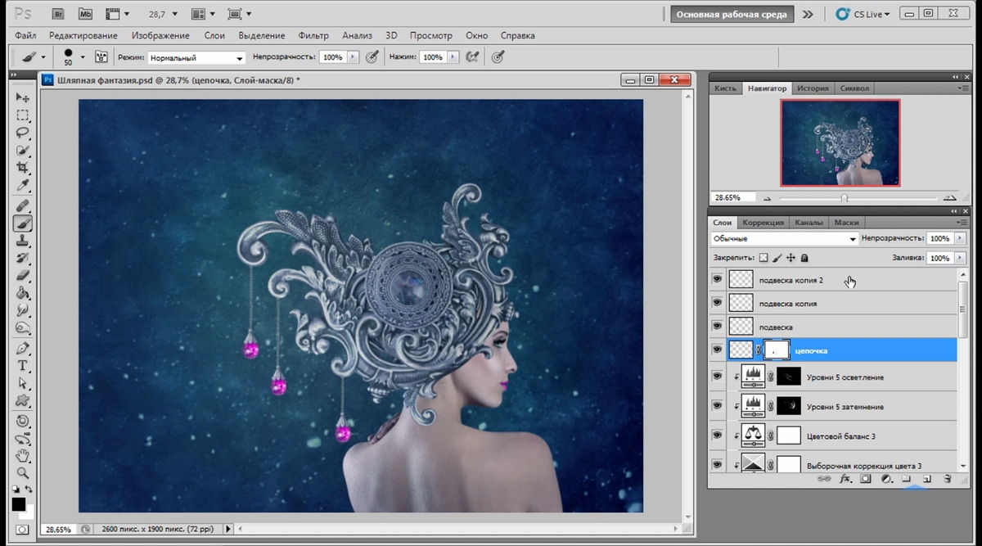Lock all for the layer
This screenshot has height=546, width=982.
click(804, 258)
